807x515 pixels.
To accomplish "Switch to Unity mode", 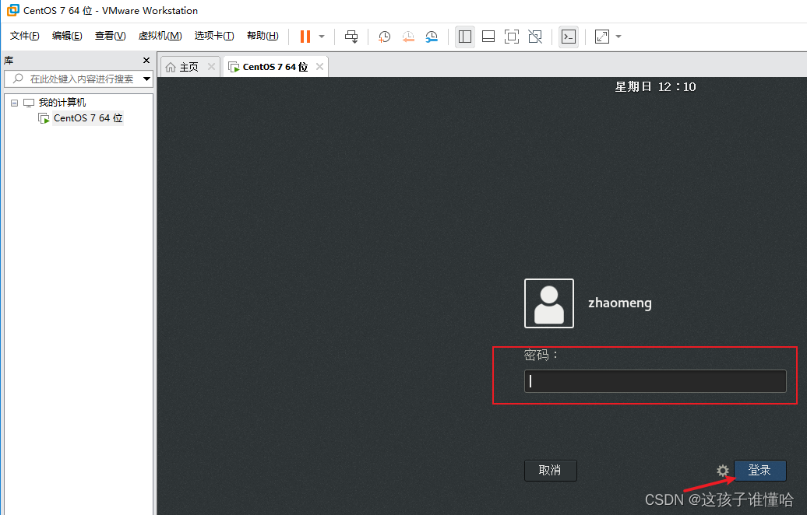I will (x=535, y=37).
